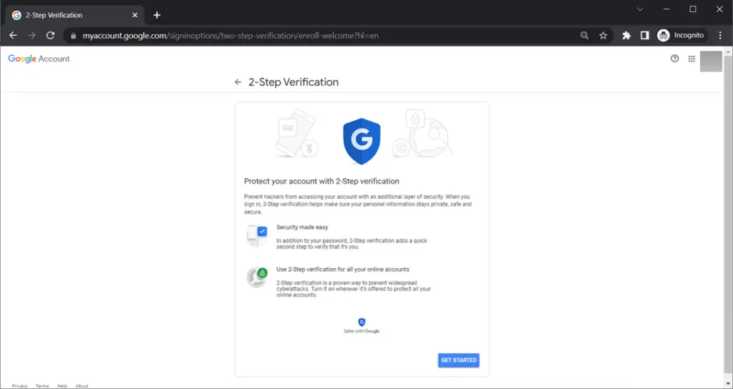Minimize the browser window

(666, 9)
